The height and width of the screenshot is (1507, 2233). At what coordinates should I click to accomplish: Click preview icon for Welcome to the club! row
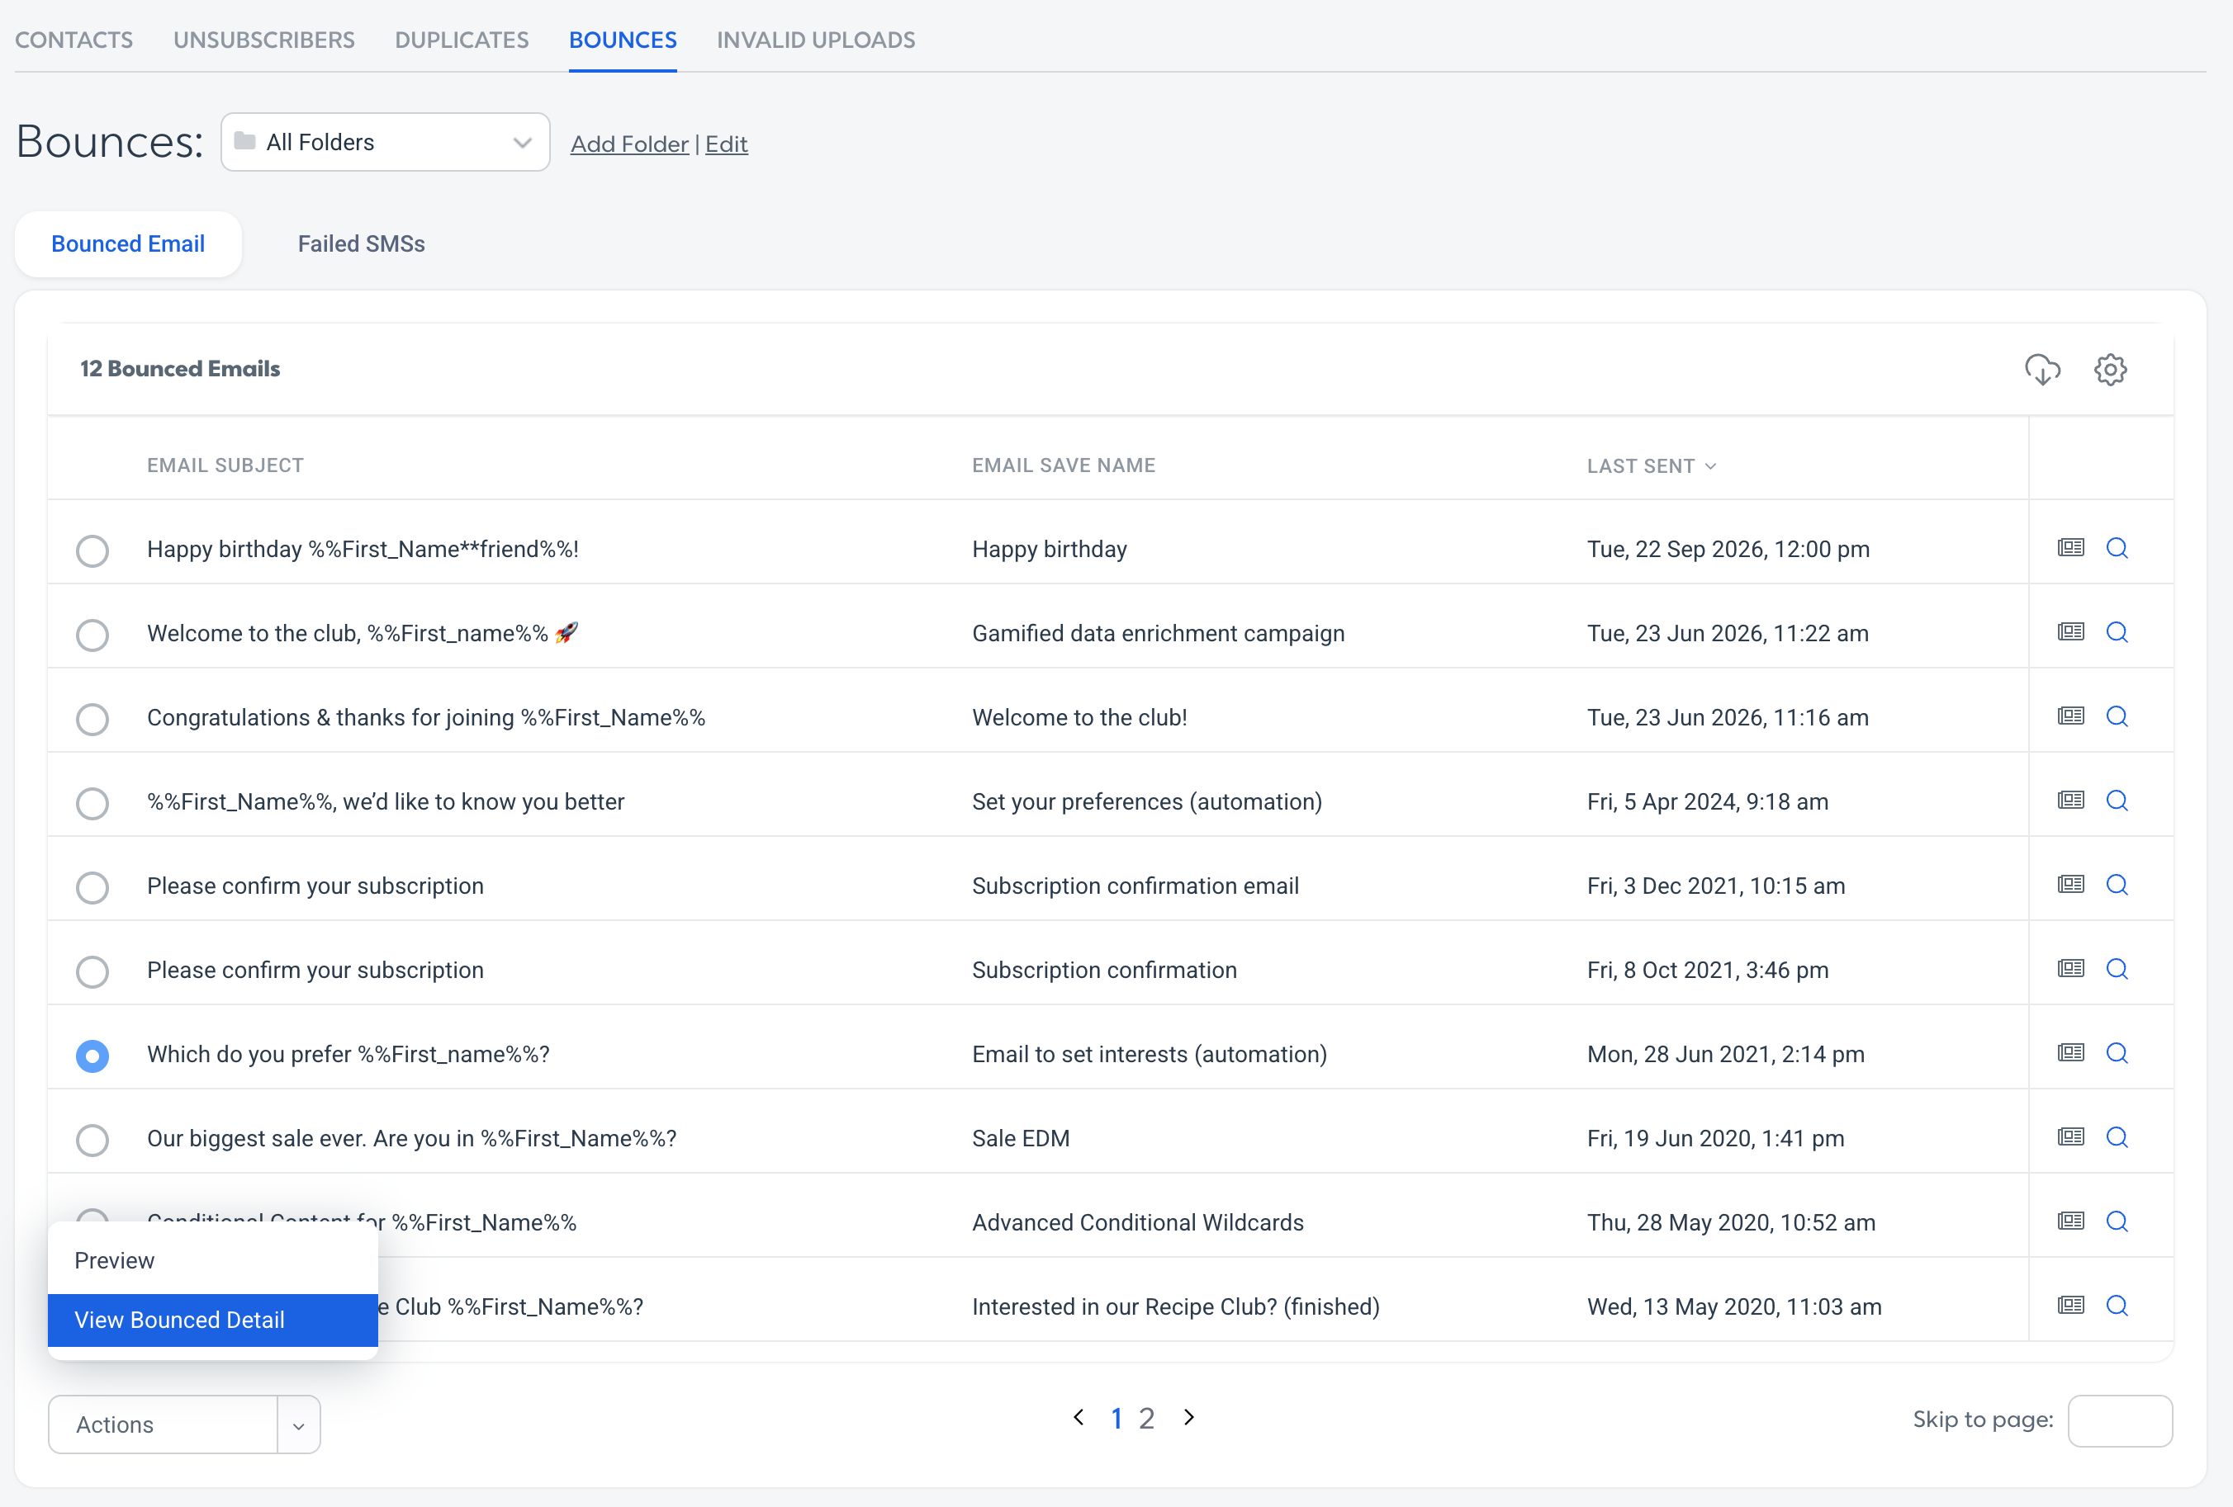[2070, 716]
